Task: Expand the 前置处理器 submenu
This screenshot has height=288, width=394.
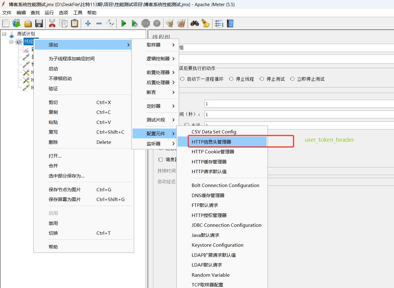Action: coord(155,73)
